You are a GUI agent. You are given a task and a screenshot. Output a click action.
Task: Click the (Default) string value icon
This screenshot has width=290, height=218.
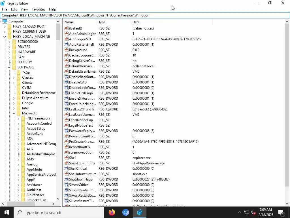66,28
